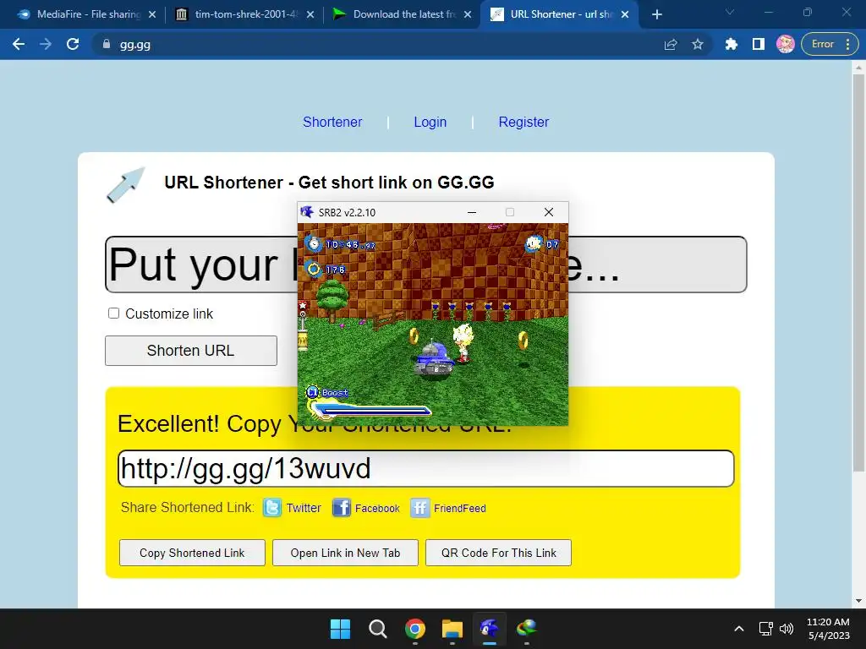Open the Chrome extensions puzzle icon
Screen dimensions: 866x649
point(731,44)
